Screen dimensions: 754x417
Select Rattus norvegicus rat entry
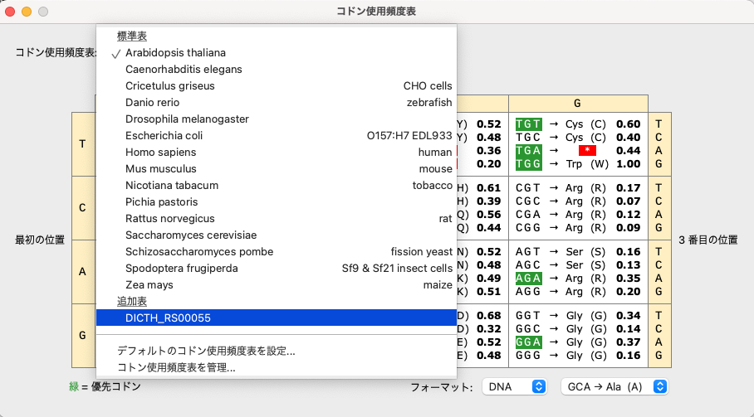pos(276,218)
